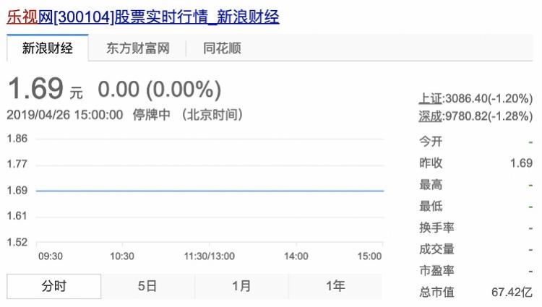Show the 1月 chart range
This screenshot has height=307, width=542.
coord(241,286)
